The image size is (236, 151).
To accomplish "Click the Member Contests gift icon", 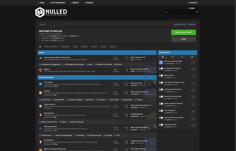I will 40,149.
